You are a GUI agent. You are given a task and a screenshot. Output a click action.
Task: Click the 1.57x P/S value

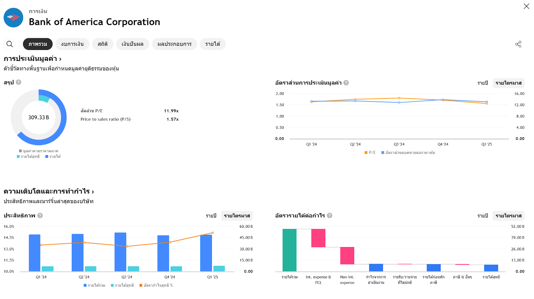(x=173, y=119)
